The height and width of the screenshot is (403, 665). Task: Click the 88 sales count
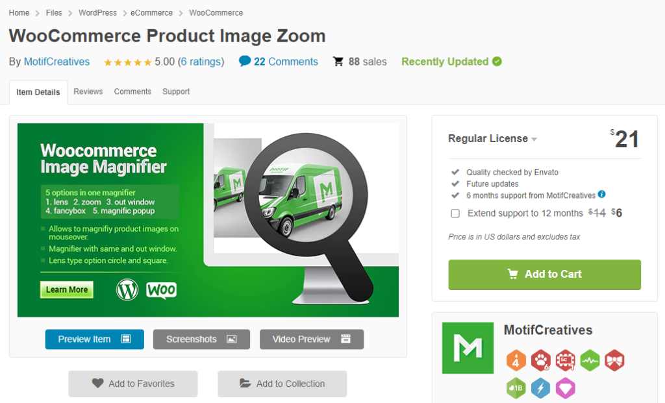pyautogui.click(x=368, y=62)
